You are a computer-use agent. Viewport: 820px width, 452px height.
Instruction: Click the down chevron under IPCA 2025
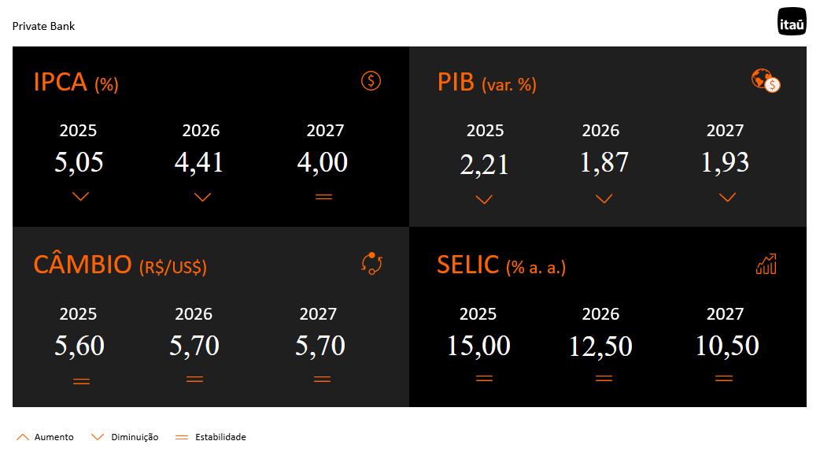[x=80, y=197]
